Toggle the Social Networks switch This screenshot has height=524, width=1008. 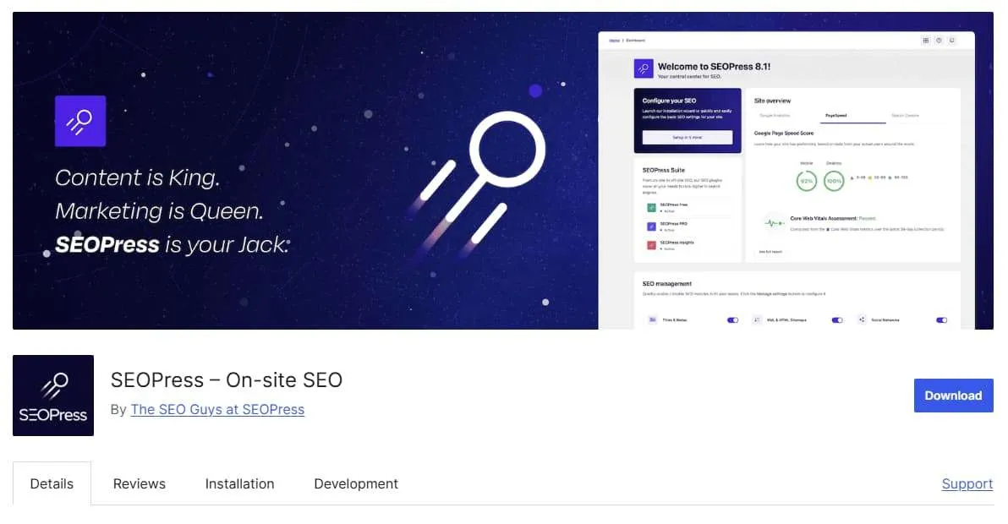click(942, 319)
